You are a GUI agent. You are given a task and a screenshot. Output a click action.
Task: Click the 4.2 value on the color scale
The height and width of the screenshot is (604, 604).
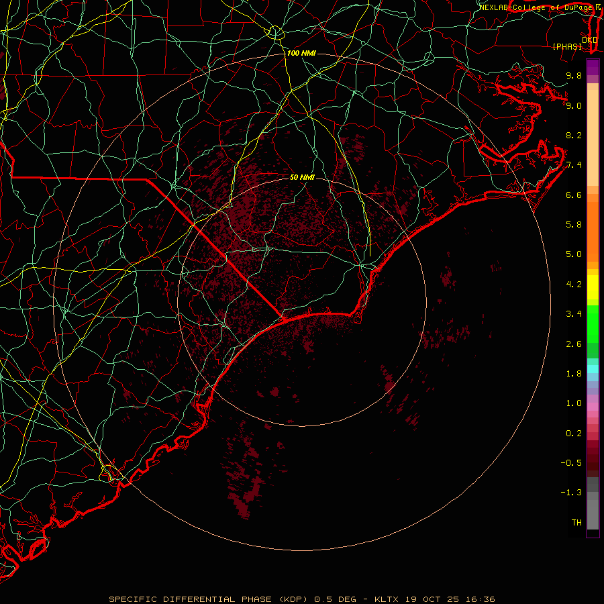[574, 285]
